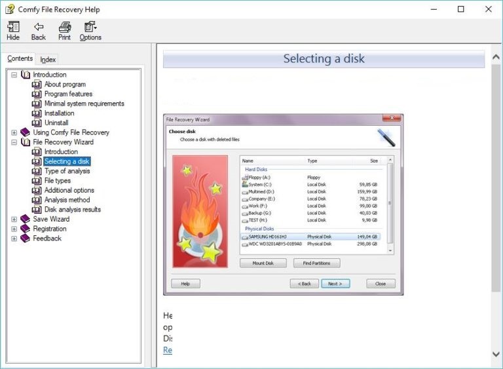Screen dimensions: 503x369
Task: Open Minimal system requirements topic
Action: coord(84,104)
